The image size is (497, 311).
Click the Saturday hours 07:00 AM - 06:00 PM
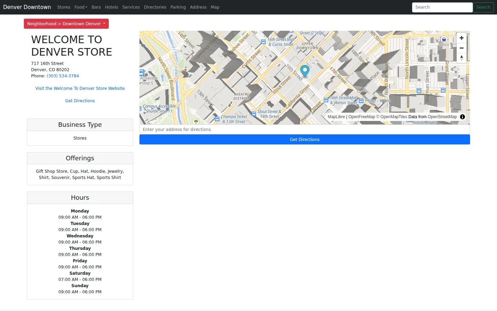point(80,280)
